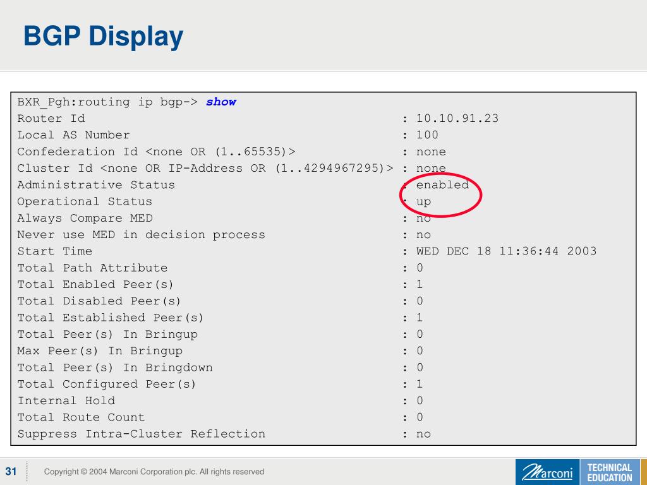Select the Suppress Intra-Cluster Reflection value 'no'
Viewport: 647px width, 485px height.
423,434
